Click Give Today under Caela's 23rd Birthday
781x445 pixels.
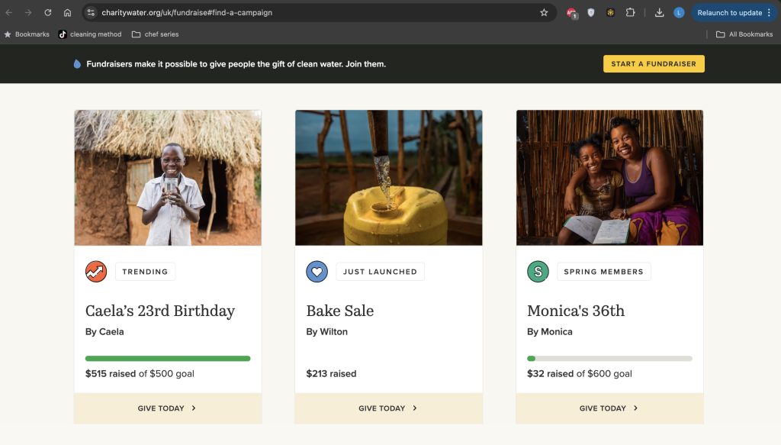(167, 408)
